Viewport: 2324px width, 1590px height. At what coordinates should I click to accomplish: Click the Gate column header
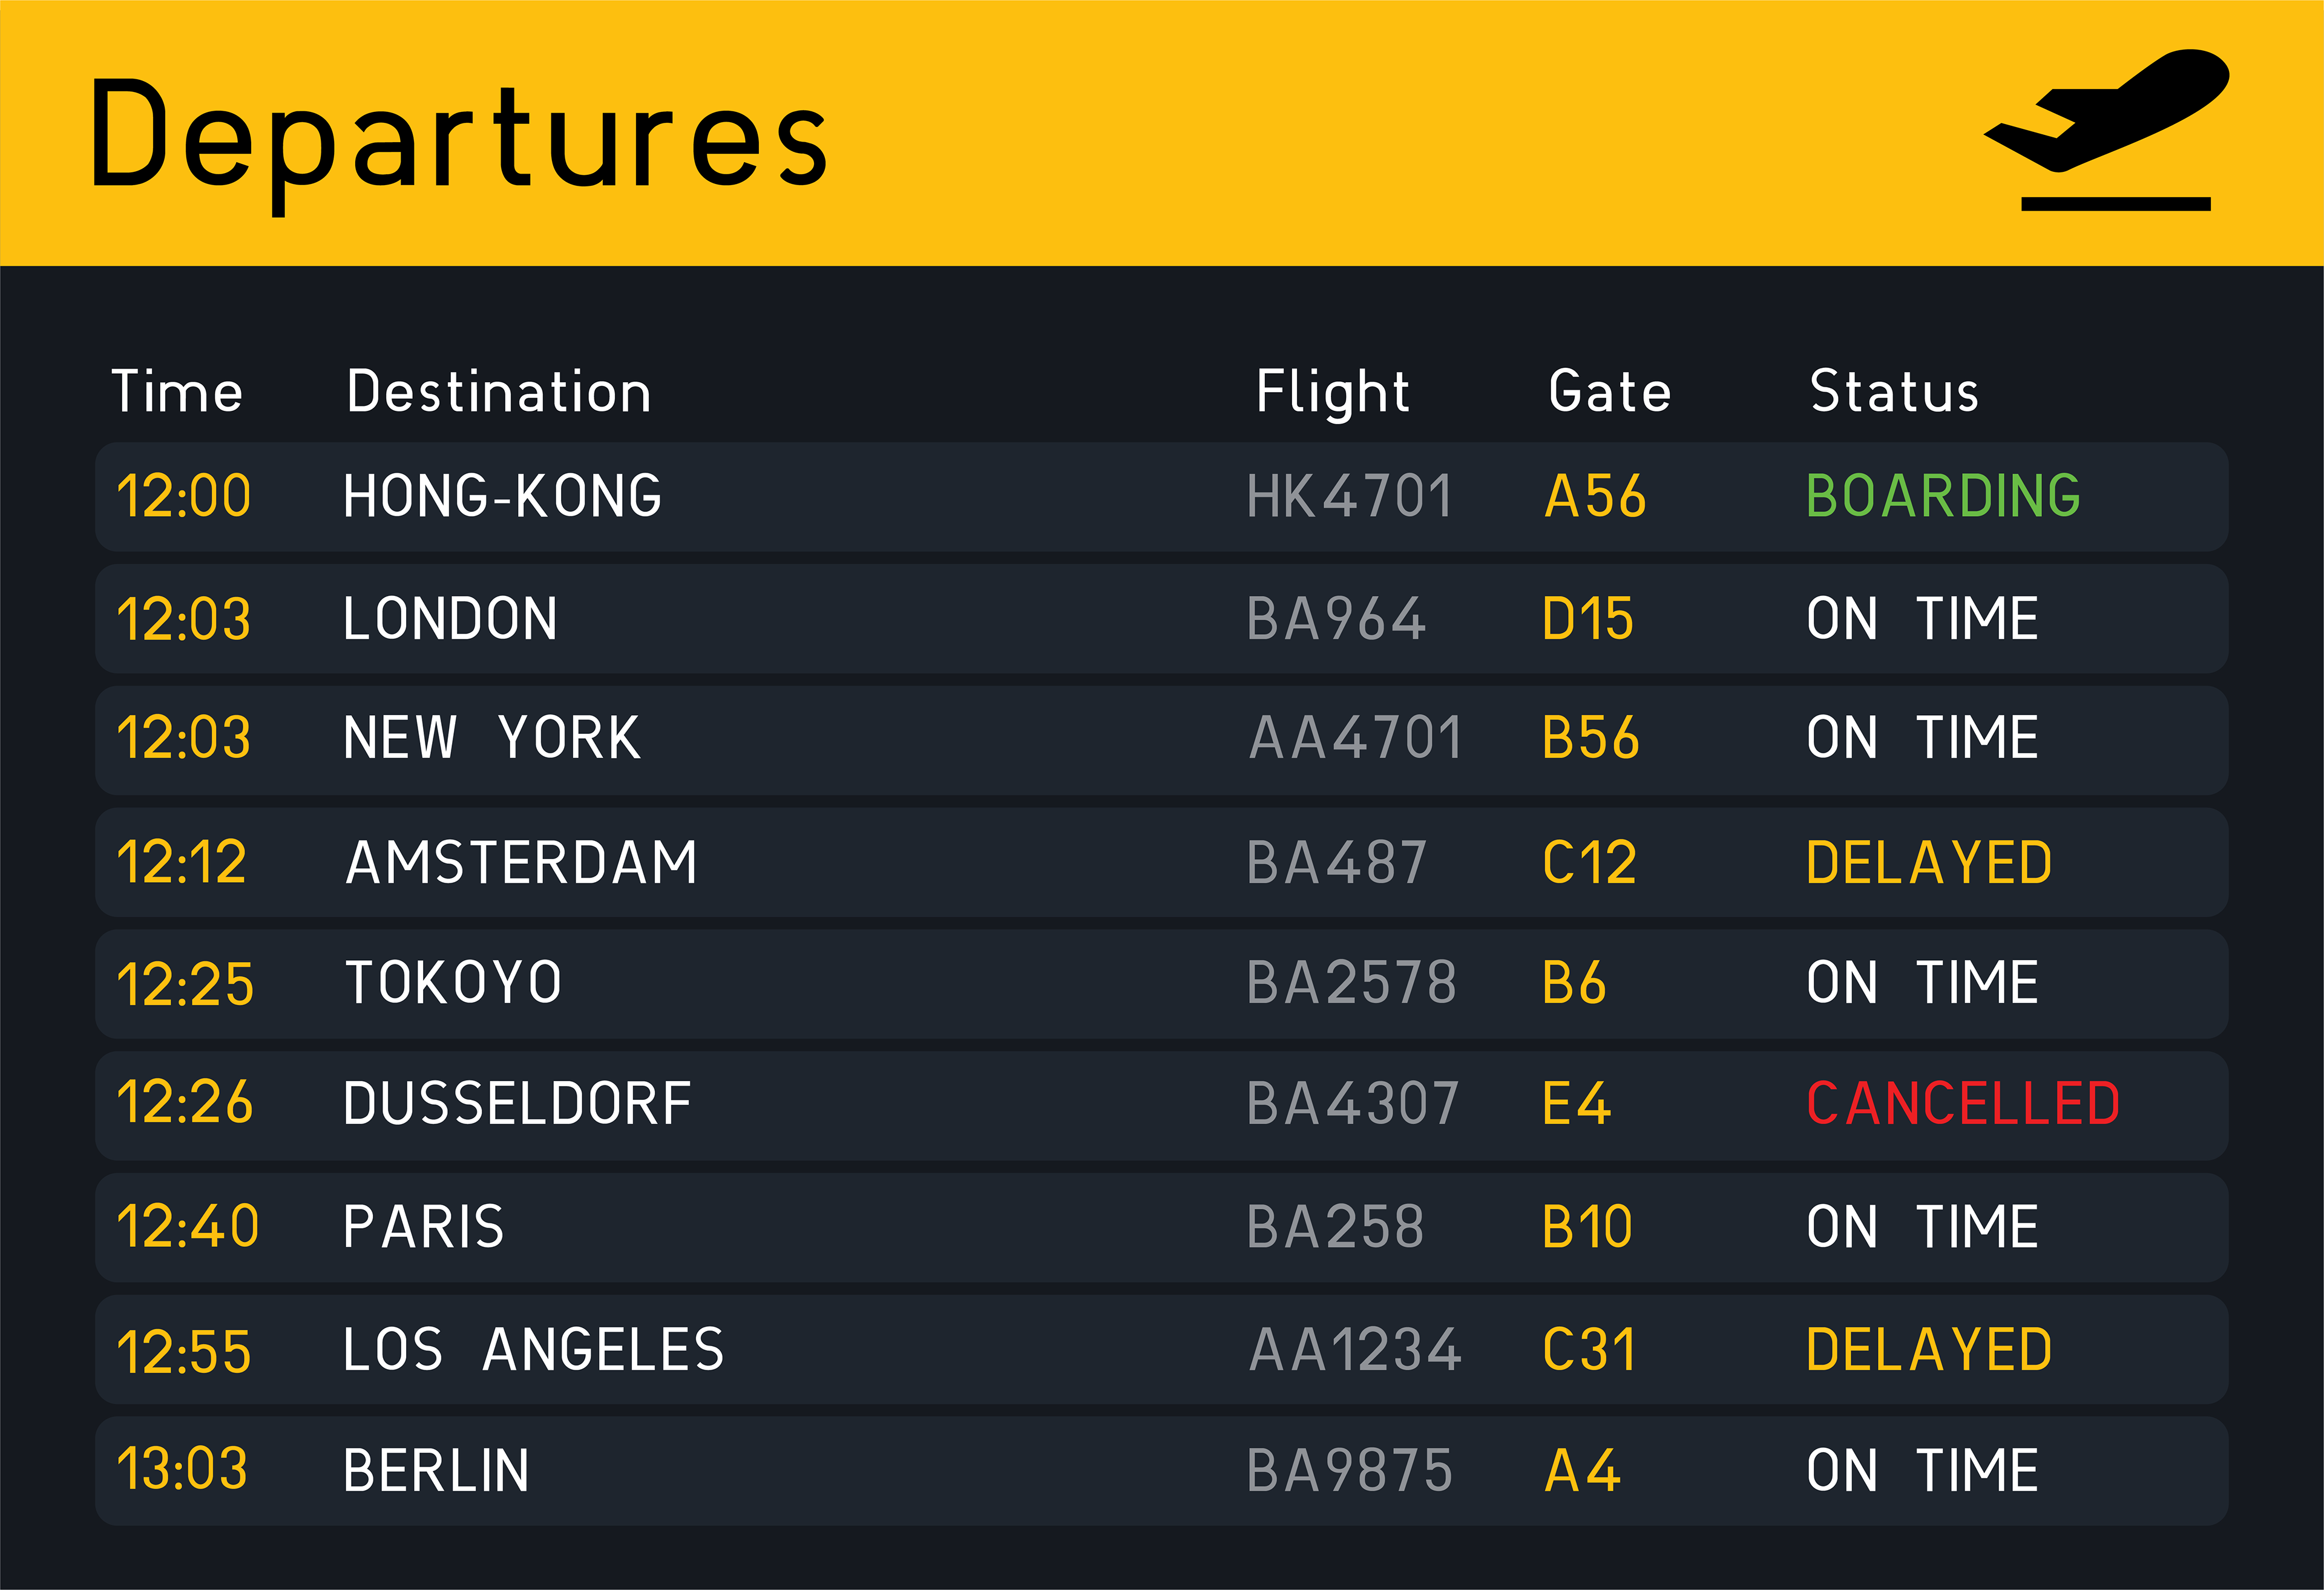tap(1609, 391)
